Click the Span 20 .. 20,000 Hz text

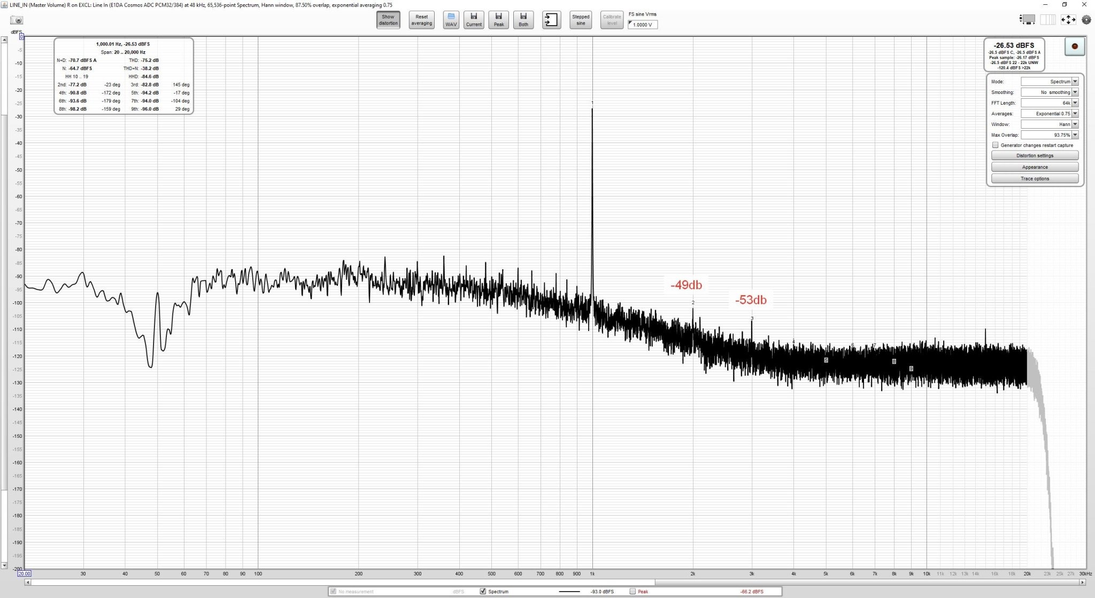click(123, 52)
